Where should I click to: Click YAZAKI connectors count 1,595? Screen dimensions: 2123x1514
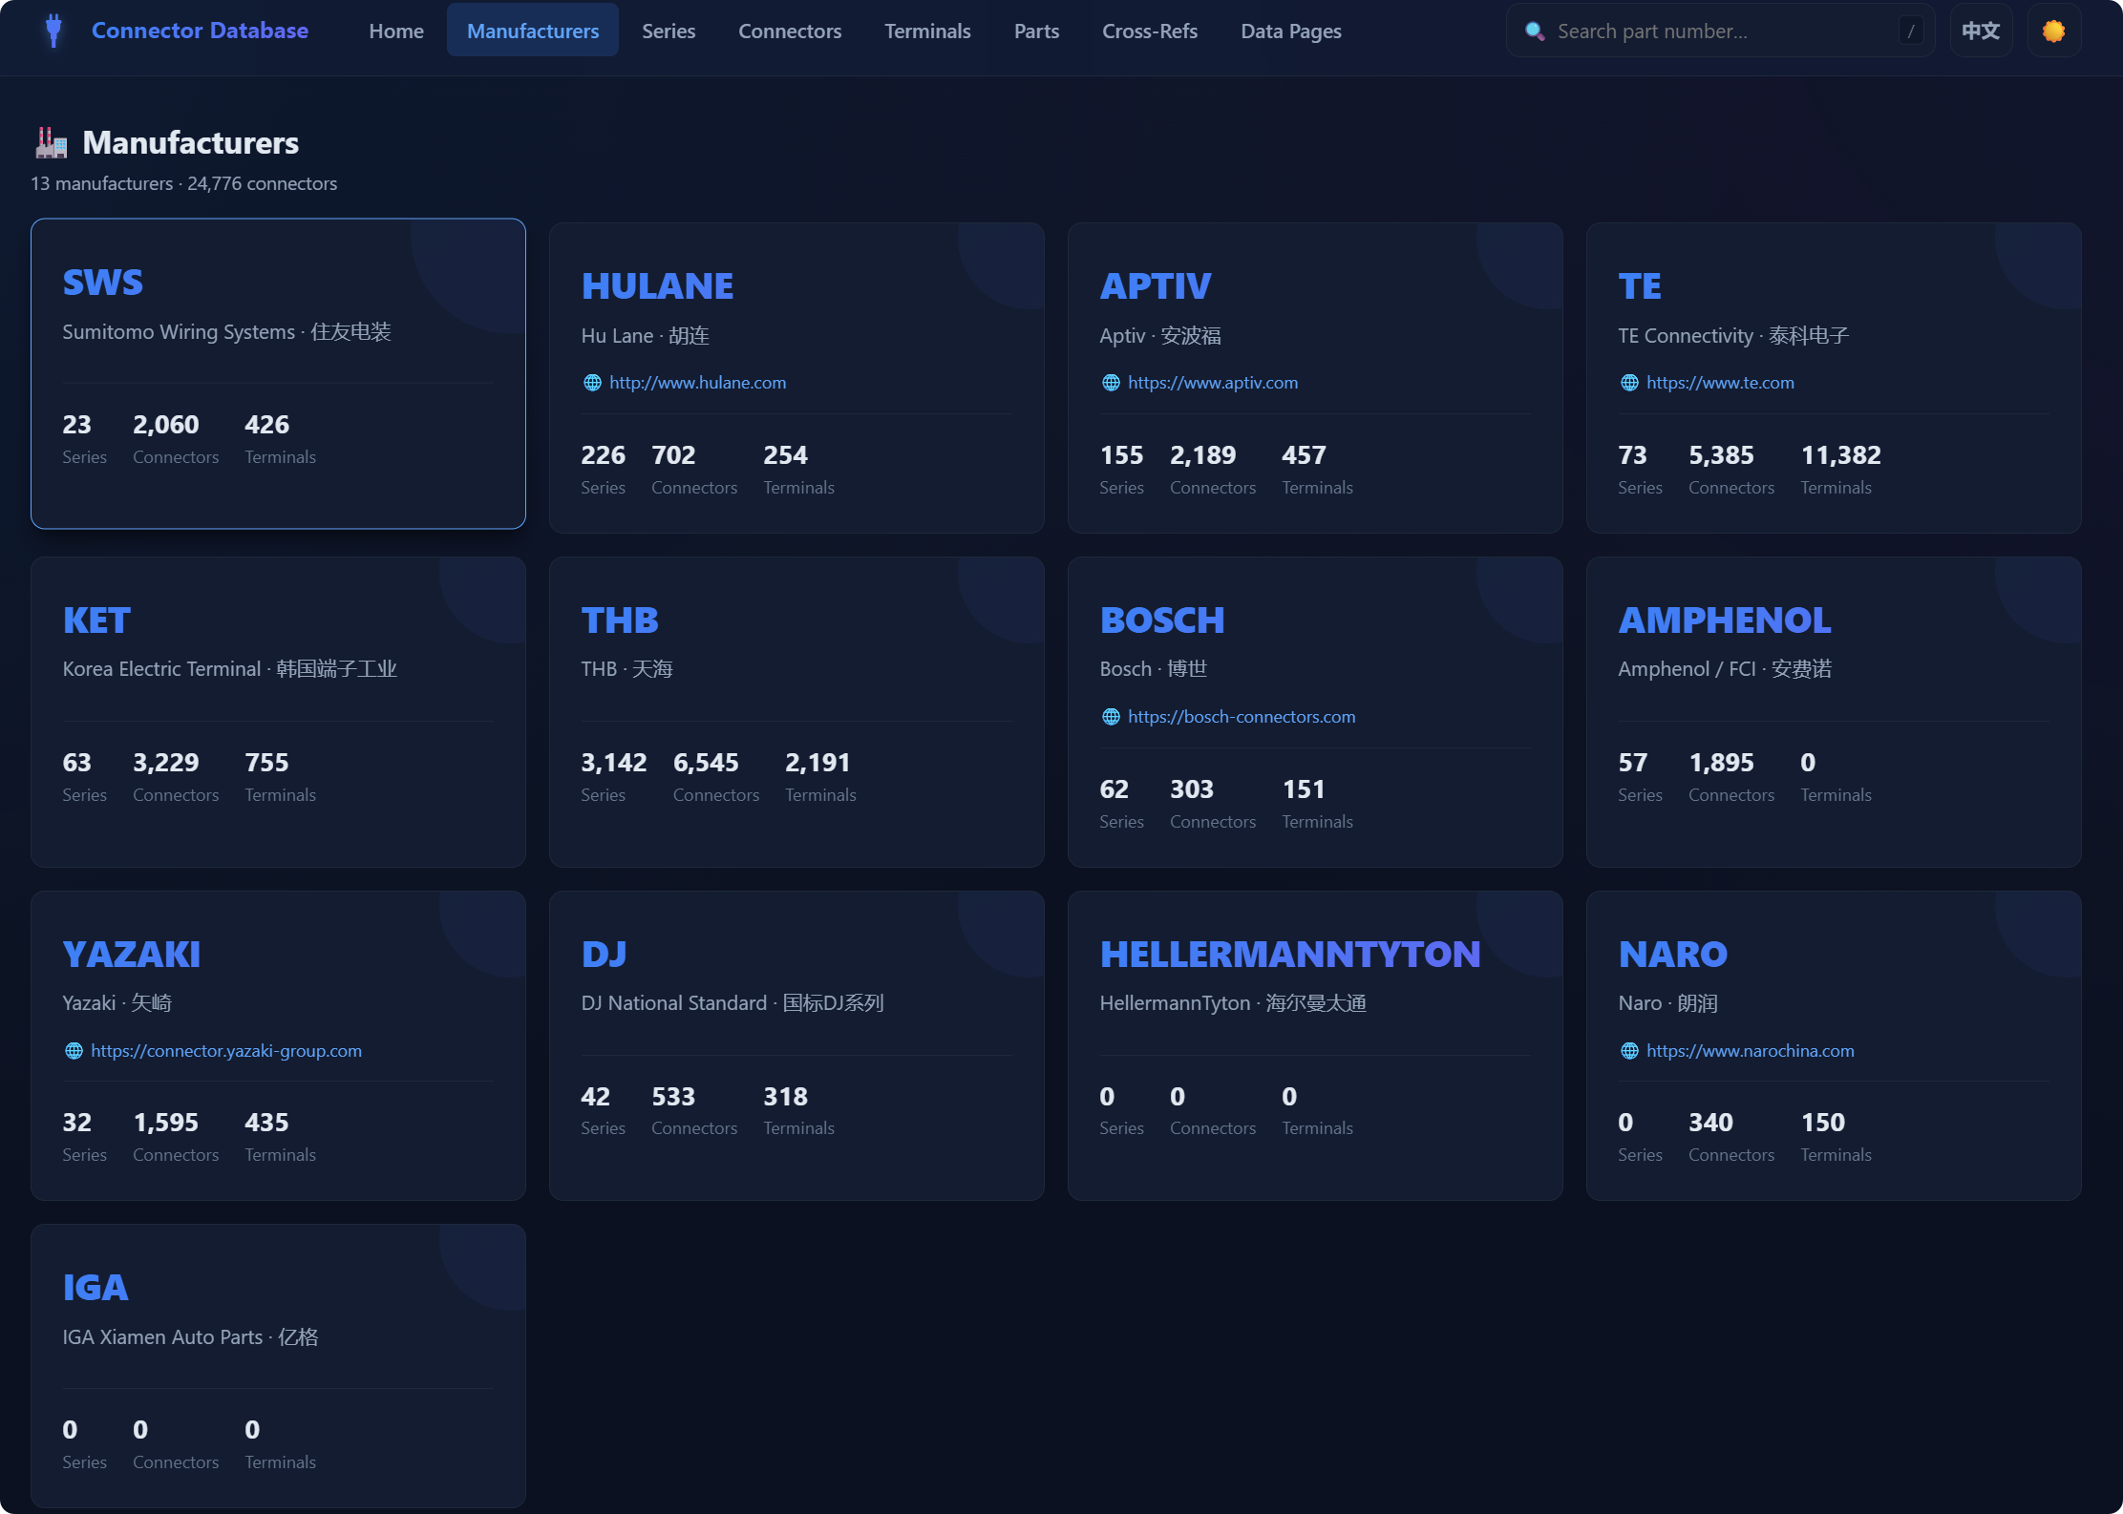[166, 1123]
